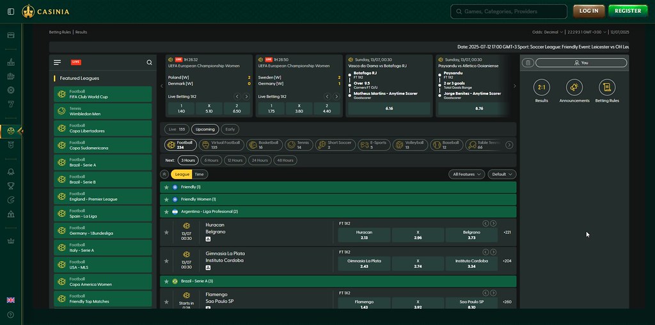This screenshot has width=655, height=325.
Task: Open the GMT +3:00 timezone dropdown
Action: click(587, 32)
